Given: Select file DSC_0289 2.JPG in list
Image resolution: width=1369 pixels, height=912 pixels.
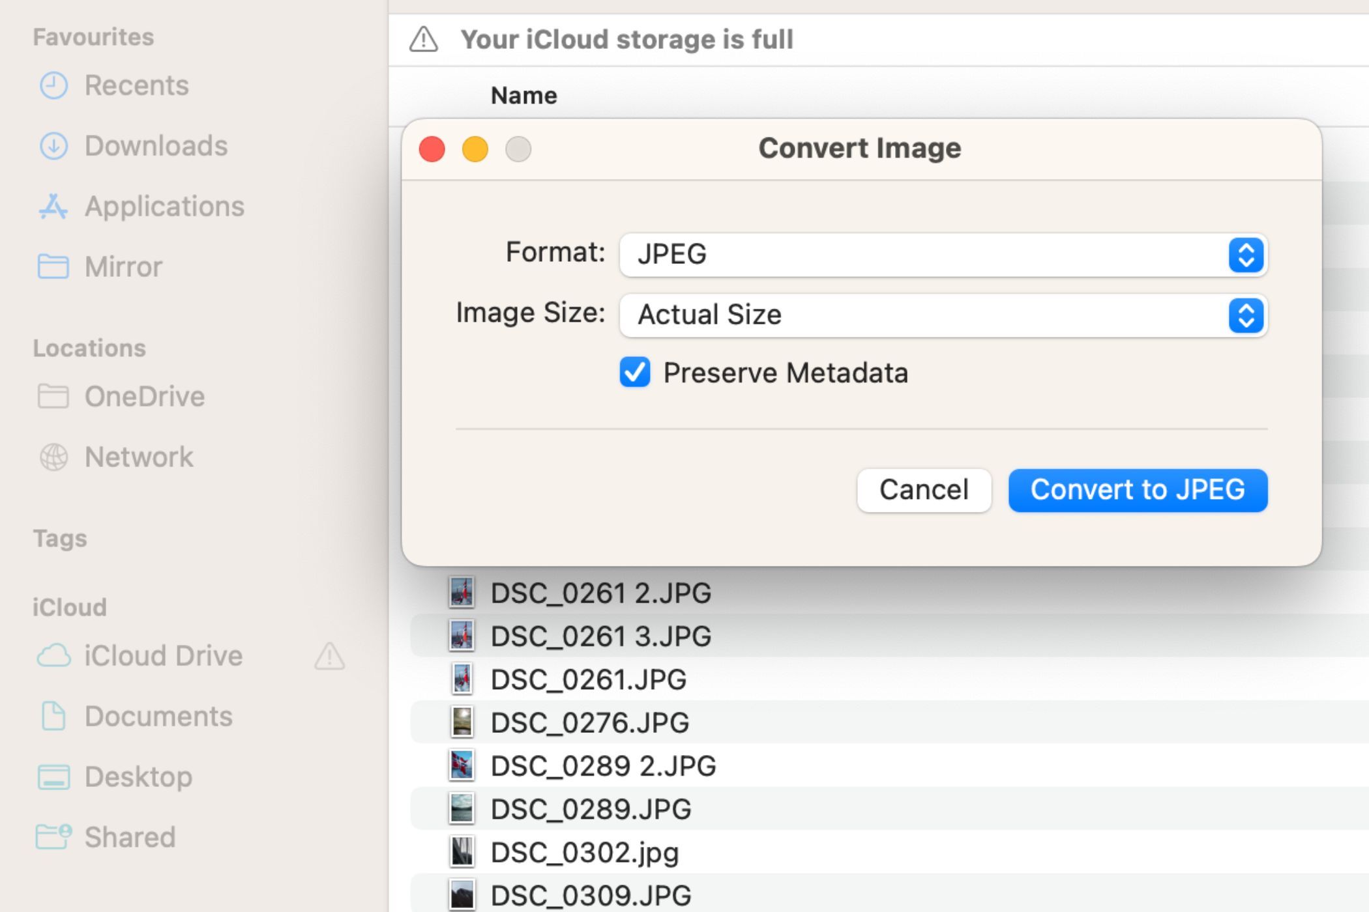Looking at the screenshot, I should (x=602, y=766).
